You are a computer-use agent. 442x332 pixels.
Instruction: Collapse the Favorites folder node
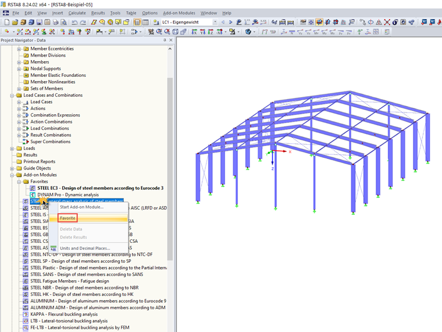[19, 182]
